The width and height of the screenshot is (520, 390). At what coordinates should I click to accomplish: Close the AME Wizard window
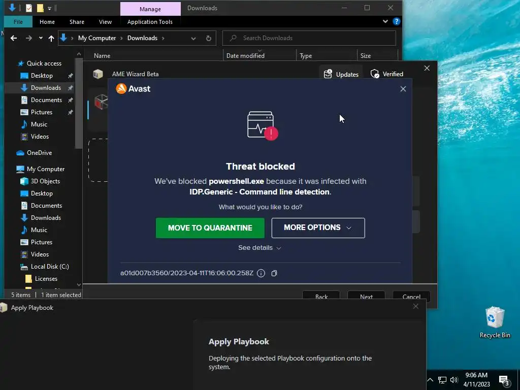point(427,68)
